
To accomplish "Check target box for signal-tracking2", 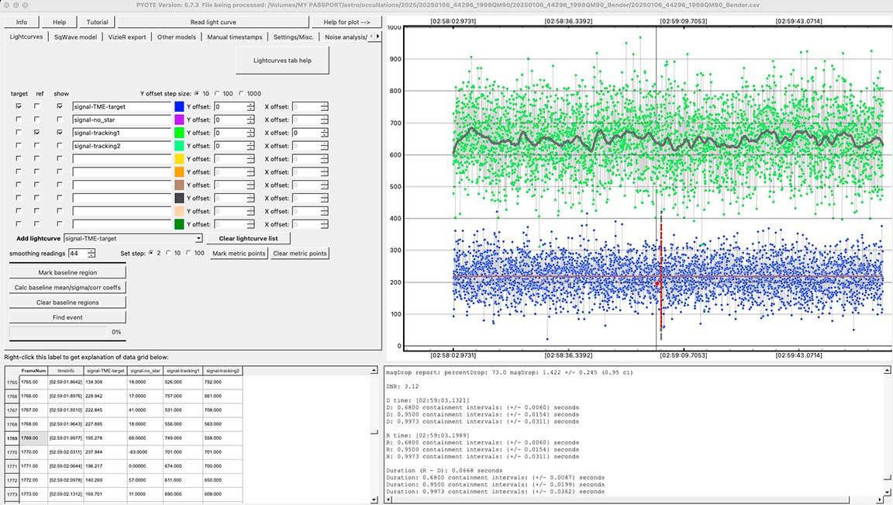I will click(19, 146).
